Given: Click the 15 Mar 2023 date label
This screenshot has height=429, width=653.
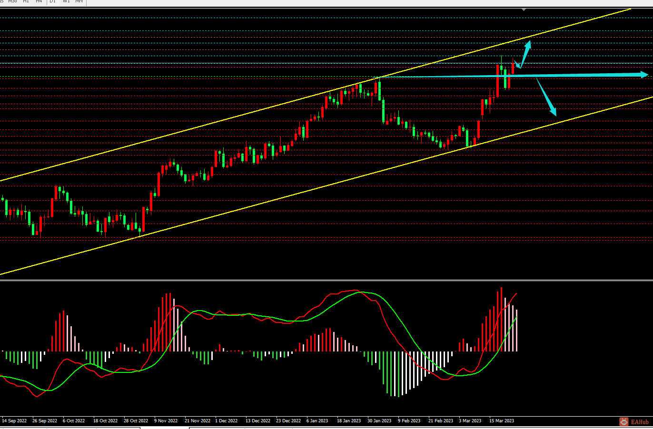Looking at the screenshot, I should 502,420.
